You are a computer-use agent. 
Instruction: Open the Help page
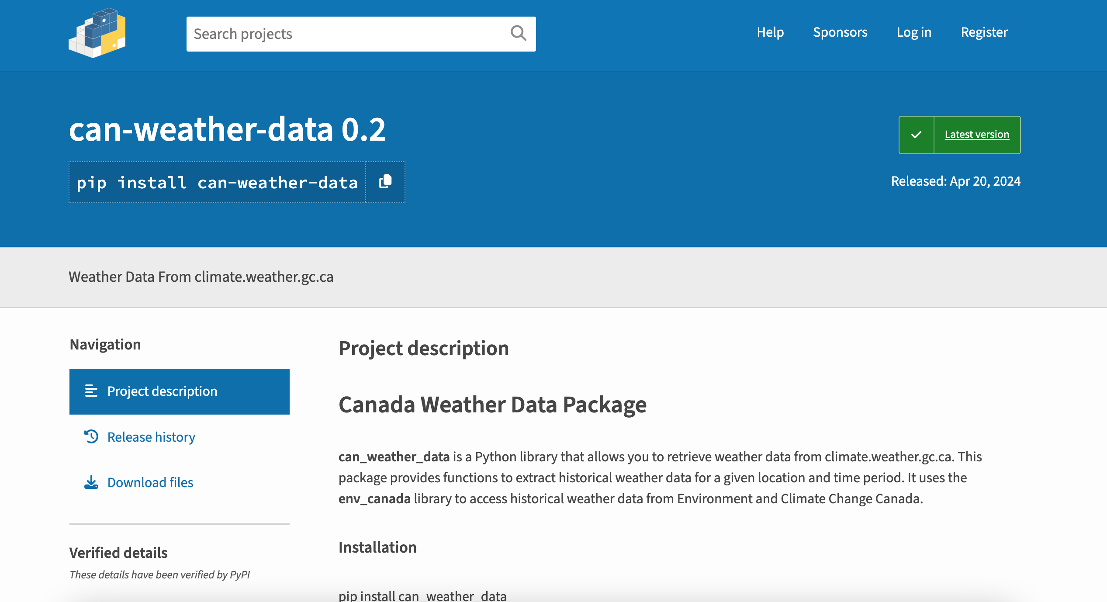(770, 32)
